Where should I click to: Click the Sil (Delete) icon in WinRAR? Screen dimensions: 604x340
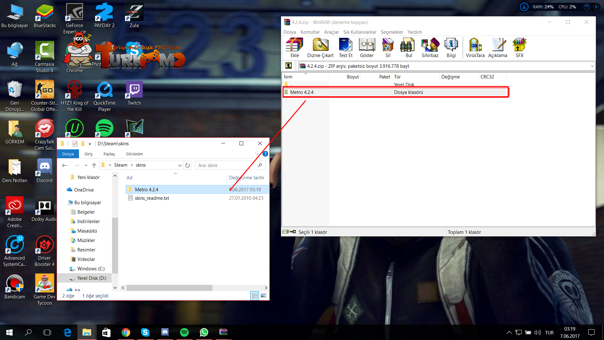click(x=388, y=48)
